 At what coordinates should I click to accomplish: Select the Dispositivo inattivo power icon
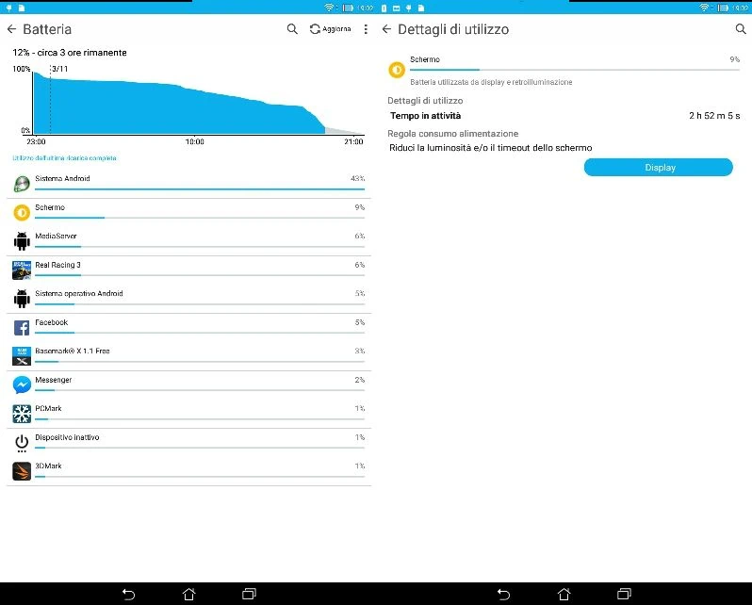coord(22,443)
